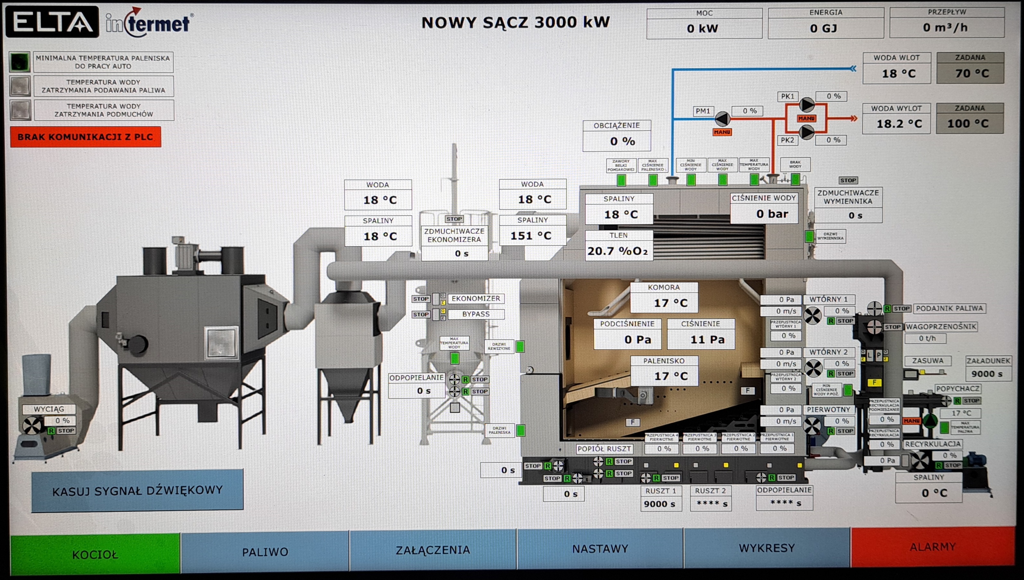Screen dimensions: 1024x580
Task: Click the PODAJNIK PALIWA motor icon
Action: pos(874,308)
